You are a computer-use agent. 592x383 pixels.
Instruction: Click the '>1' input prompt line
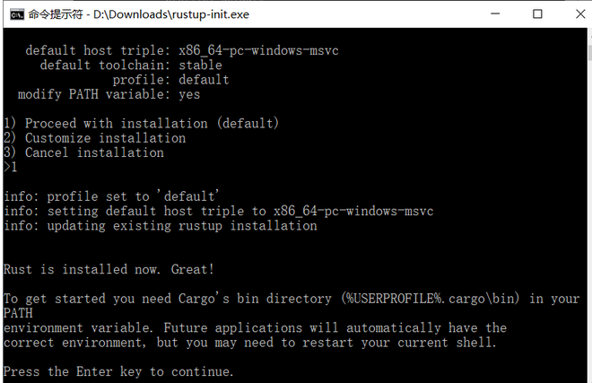coord(10,167)
